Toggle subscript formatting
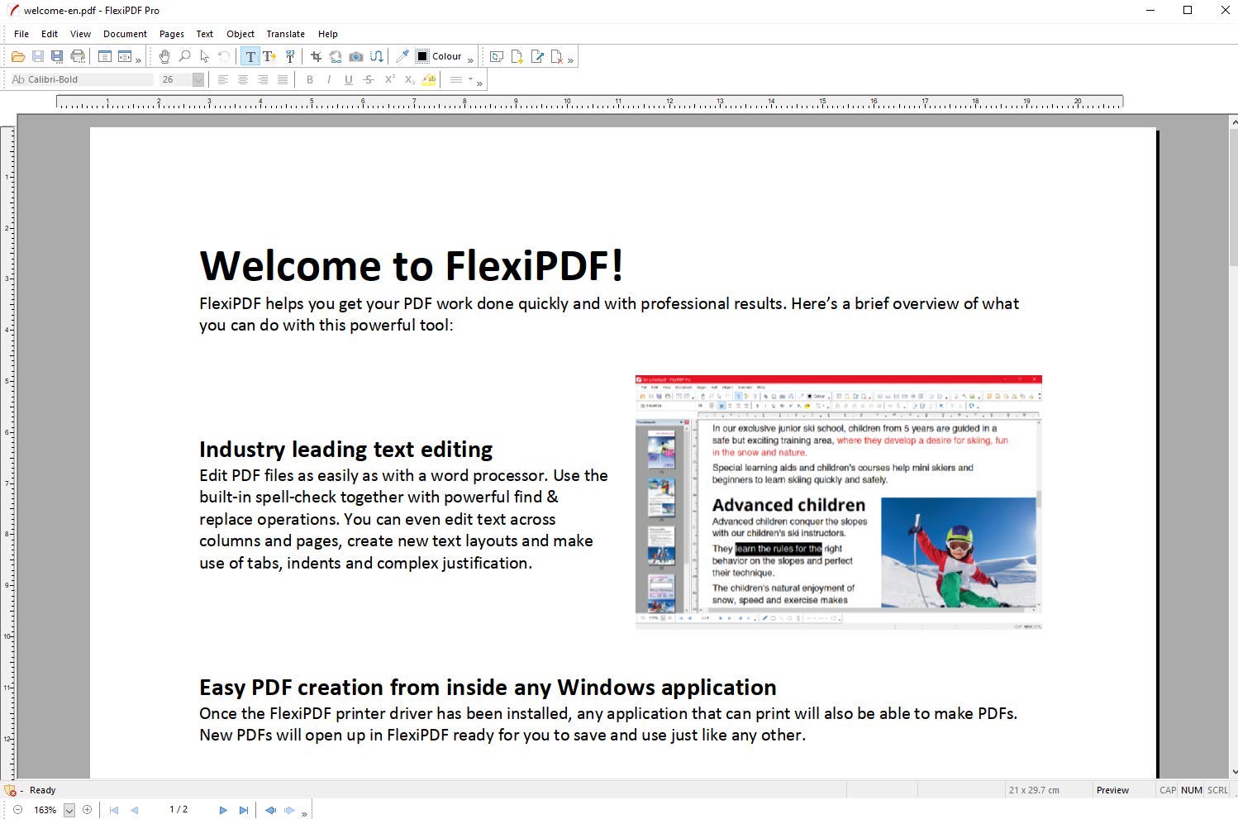The image size is (1238, 819). [x=409, y=79]
